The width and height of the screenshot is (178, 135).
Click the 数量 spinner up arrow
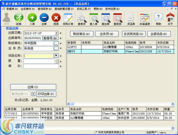pyautogui.click(x=57, y=60)
